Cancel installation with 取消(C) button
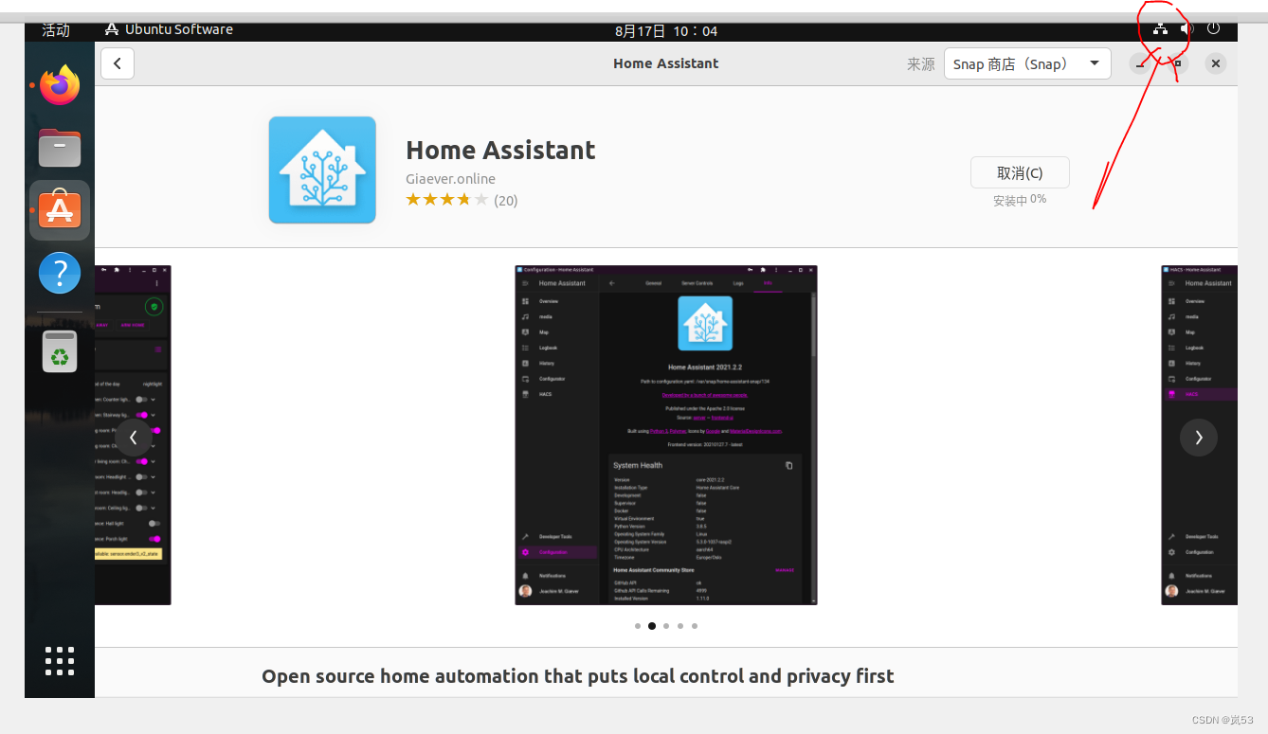The width and height of the screenshot is (1268, 734). 1020,172
